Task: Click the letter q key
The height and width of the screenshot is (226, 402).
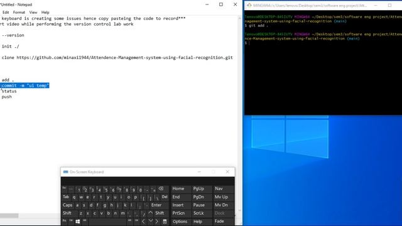Action: [74, 196]
